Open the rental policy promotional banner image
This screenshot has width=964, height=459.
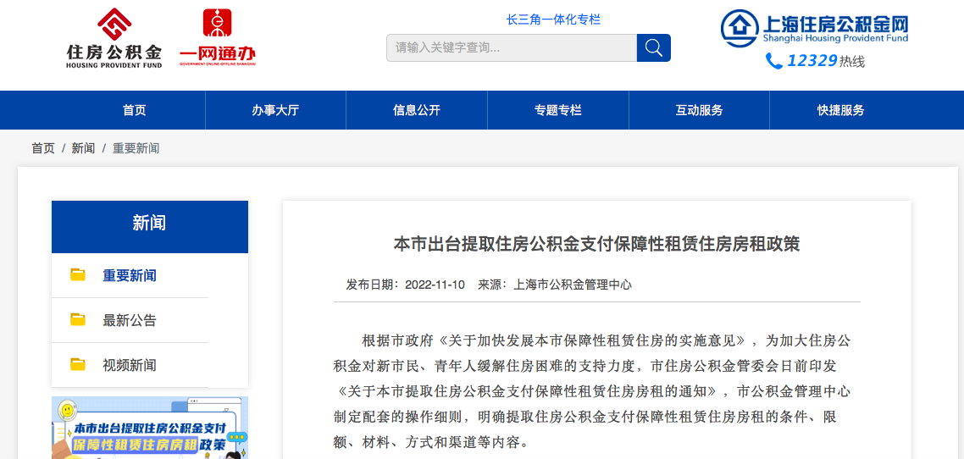pos(150,429)
